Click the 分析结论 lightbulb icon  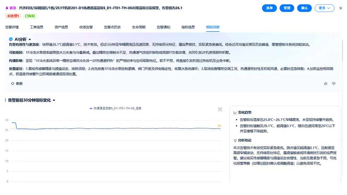pyautogui.click(x=235, y=141)
